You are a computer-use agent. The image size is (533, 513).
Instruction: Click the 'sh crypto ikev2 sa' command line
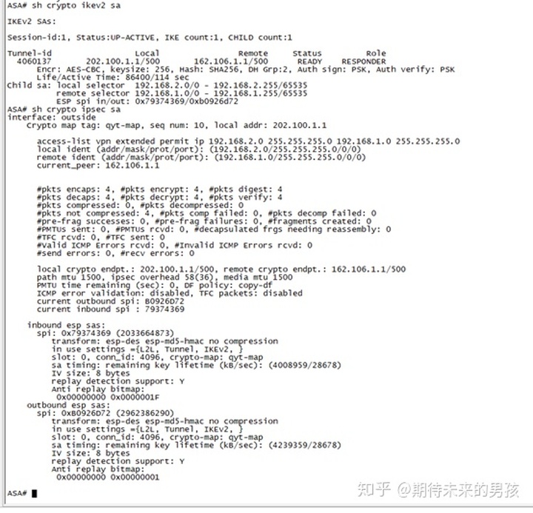pos(64,6)
